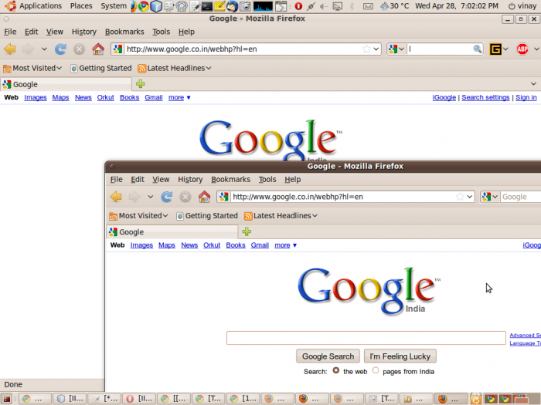Click system monitor graph in top panel

point(263,6)
